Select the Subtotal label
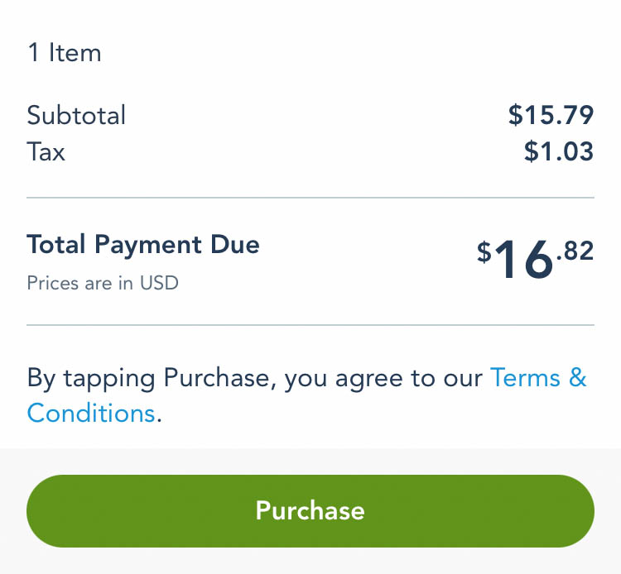 pos(76,115)
